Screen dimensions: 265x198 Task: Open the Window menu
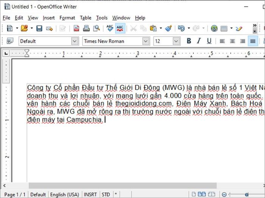click(x=121, y=18)
